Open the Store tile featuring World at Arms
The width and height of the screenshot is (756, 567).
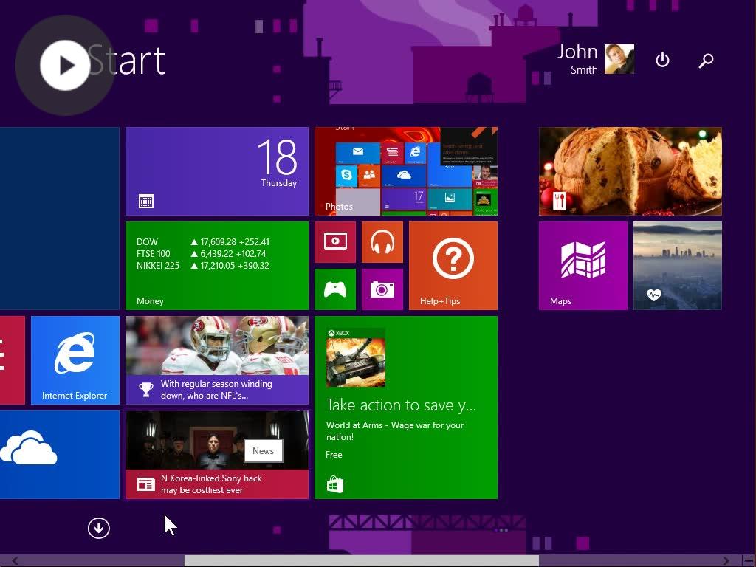[x=406, y=408]
